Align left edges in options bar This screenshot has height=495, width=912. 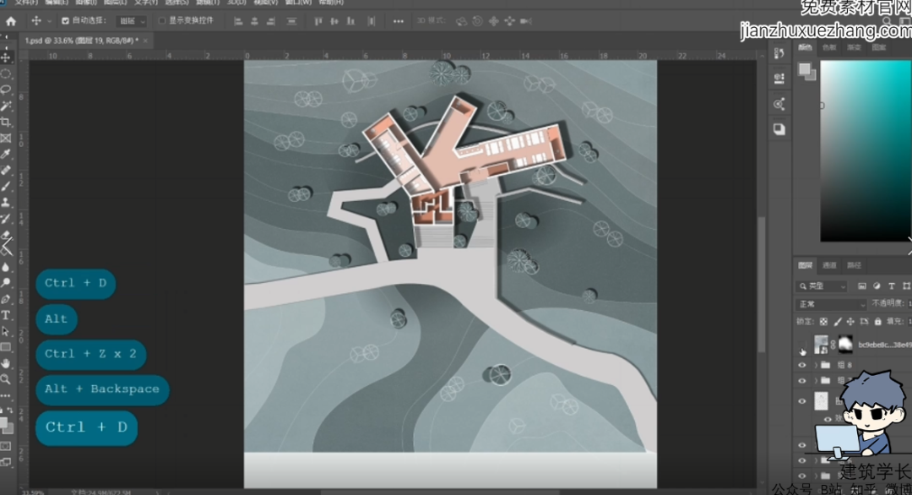pyautogui.click(x=238, y=21)
